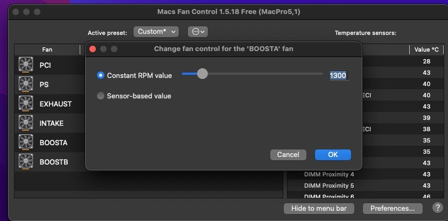The image size is (448, 221).
Task: Sort by the Fan column header
Action: point(47,49)
